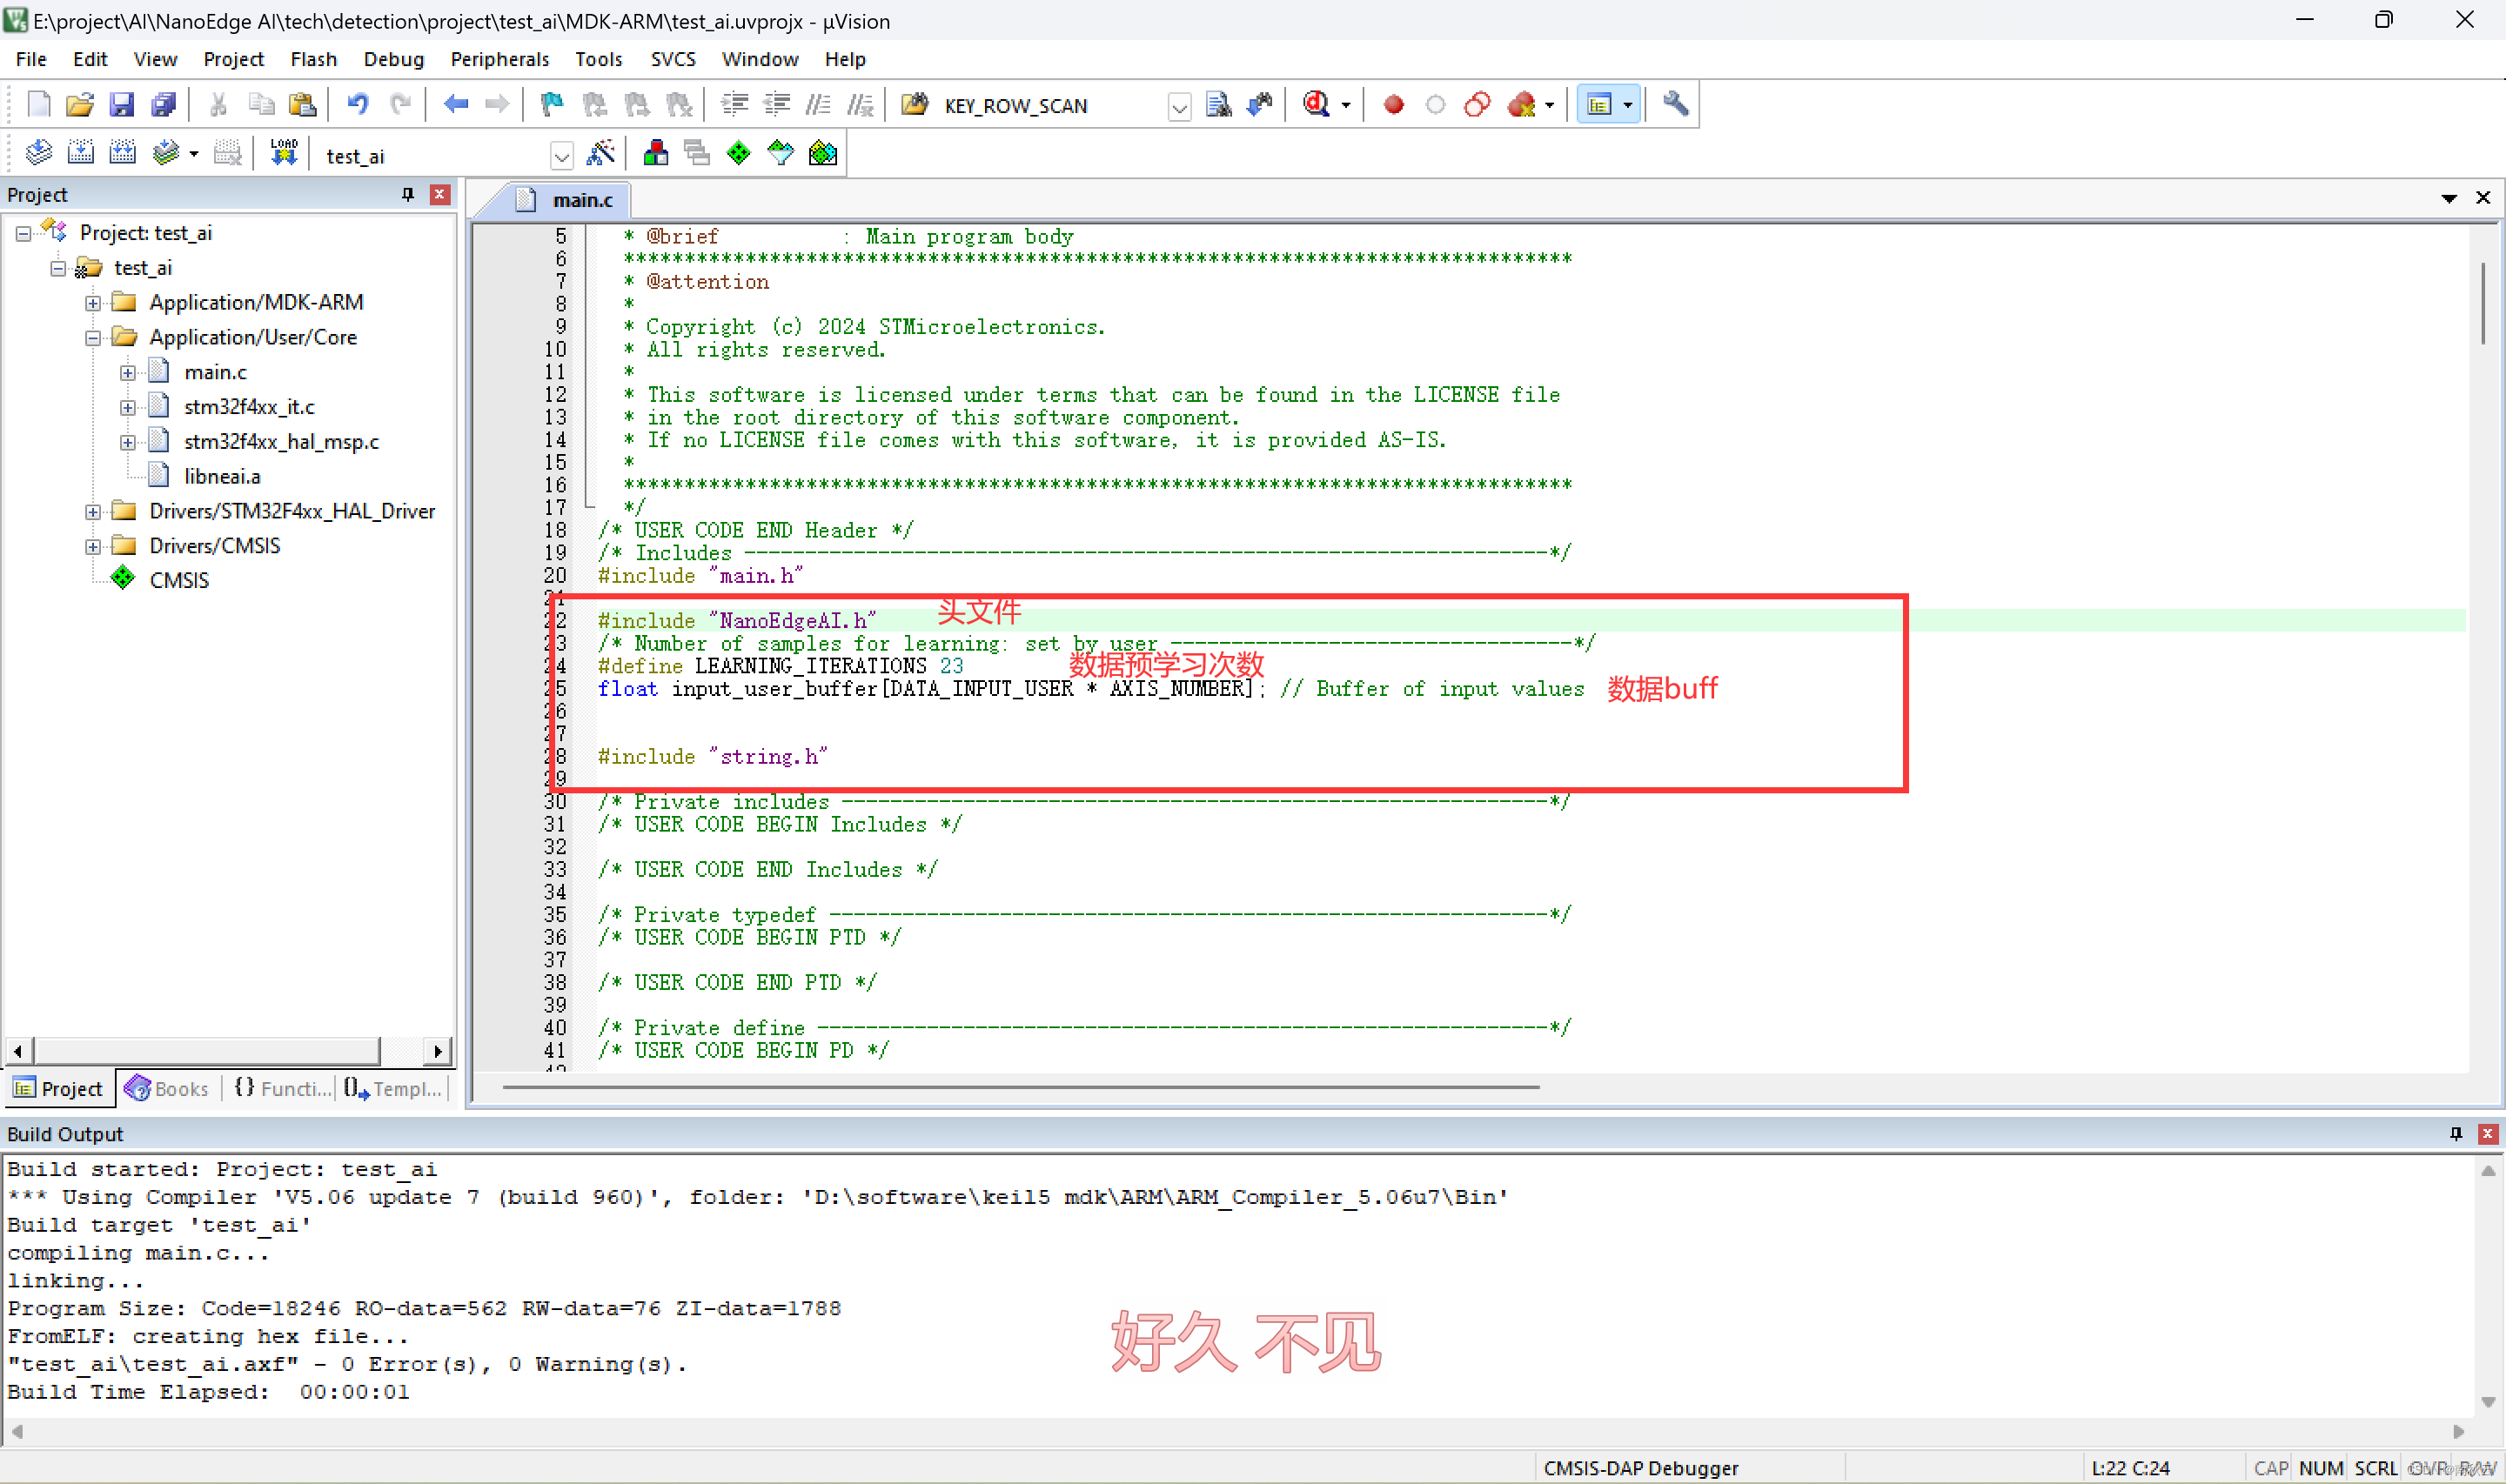Click the Insert/Remove Breakpoint red dot
Viewport: 2506px width, 1484px height.
1393,105
